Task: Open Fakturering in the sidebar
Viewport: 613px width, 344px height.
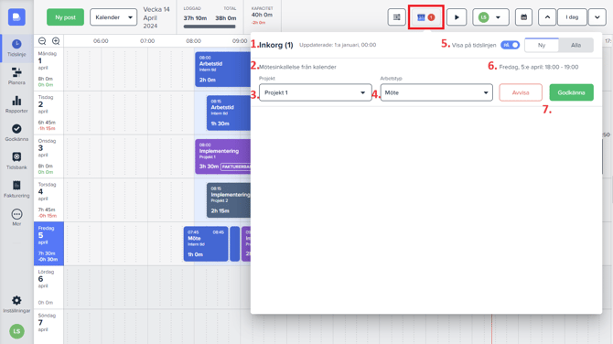Action: click(x=16, y=189)
